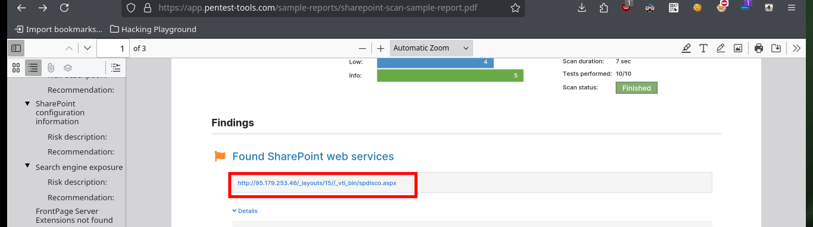Screen dimensions: 813x227
Task: Show thumbnails view in sidebar
Action: point(16,68)
